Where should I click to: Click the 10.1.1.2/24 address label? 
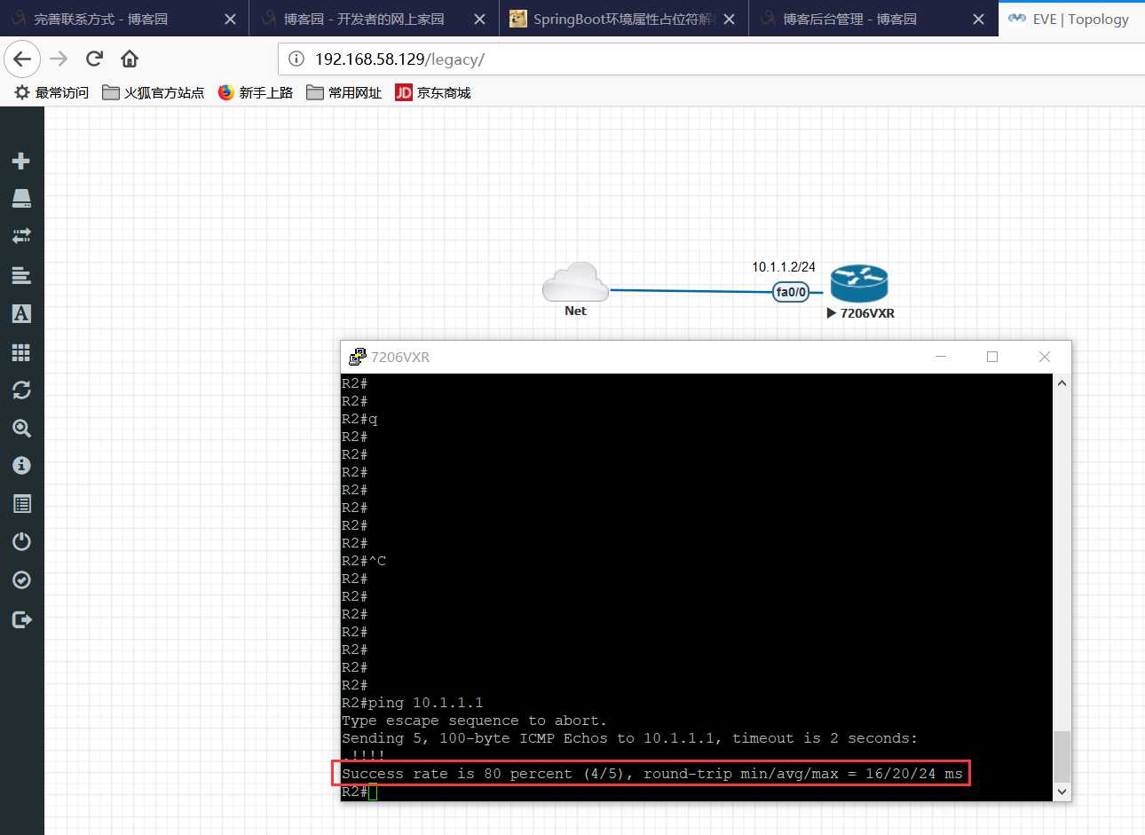784,267
